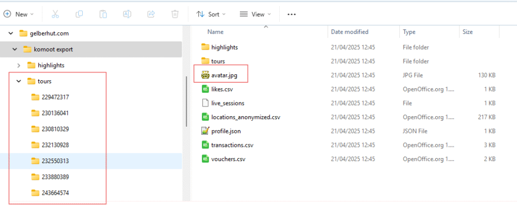Select the vouchers.csv file name

[229, 159]
